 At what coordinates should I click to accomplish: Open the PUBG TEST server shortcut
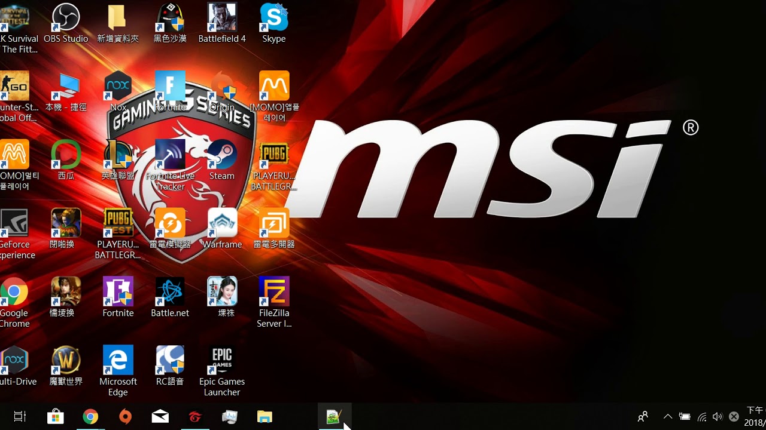(x=118, y=234)
